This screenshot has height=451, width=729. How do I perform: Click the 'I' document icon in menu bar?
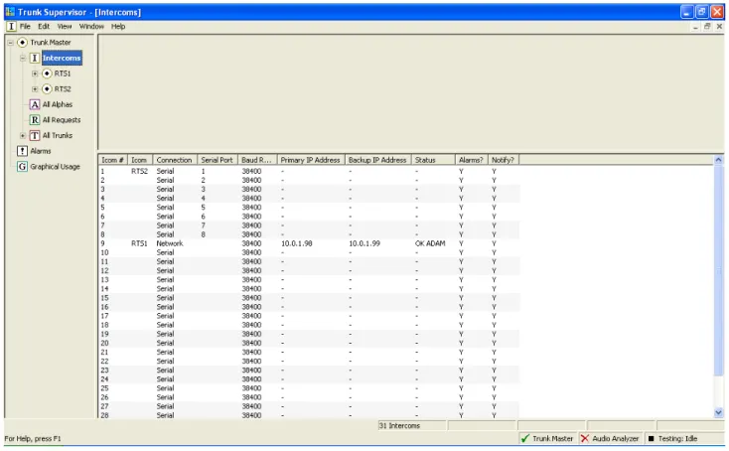point(12,27)
